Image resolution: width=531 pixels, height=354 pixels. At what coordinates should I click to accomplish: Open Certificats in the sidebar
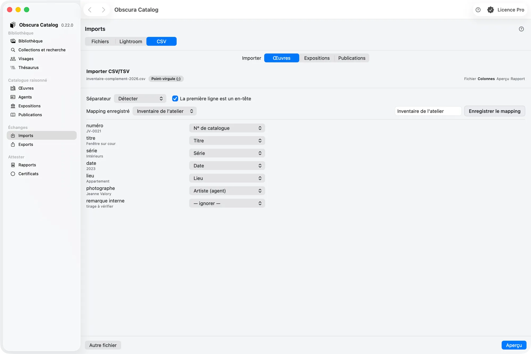42,174
